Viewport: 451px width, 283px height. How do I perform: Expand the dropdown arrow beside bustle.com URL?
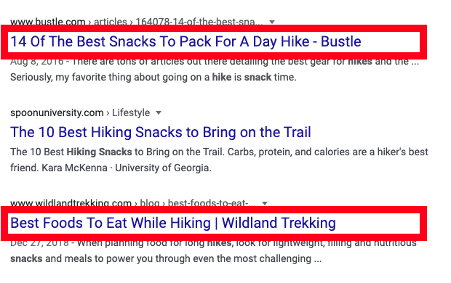click(x=272, y=22)
